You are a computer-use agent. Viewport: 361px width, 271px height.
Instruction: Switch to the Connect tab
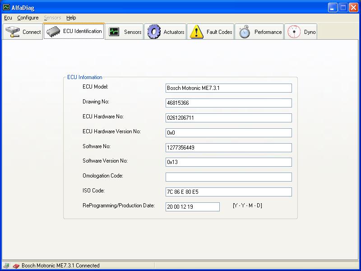pyautogui.click(x=23, y=32)
